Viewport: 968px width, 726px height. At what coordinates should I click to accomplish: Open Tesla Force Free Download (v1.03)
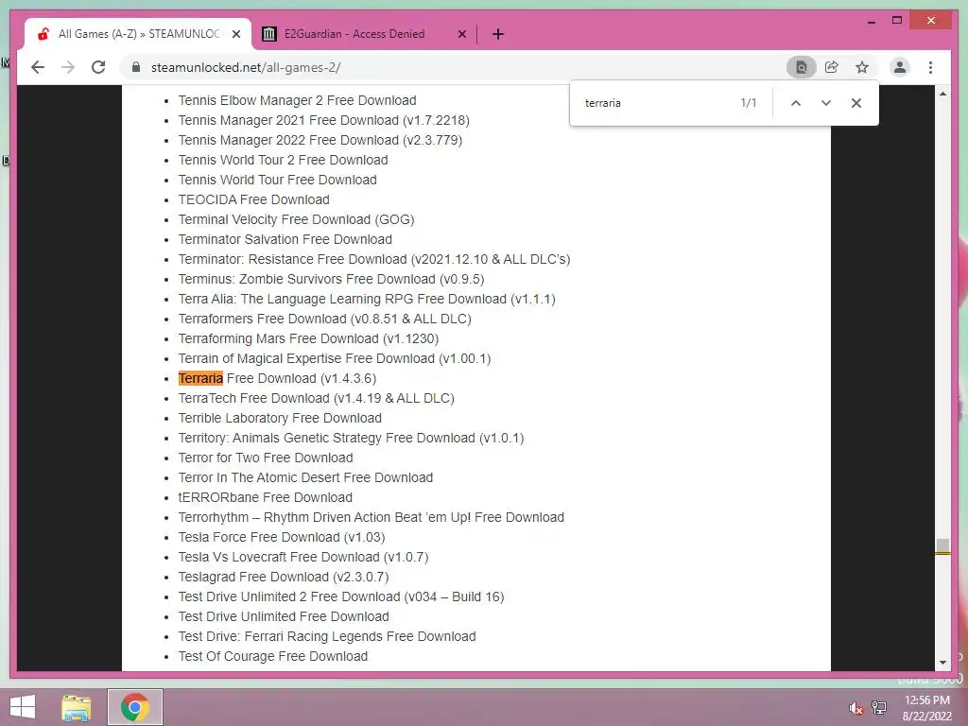tap(282, 537)
